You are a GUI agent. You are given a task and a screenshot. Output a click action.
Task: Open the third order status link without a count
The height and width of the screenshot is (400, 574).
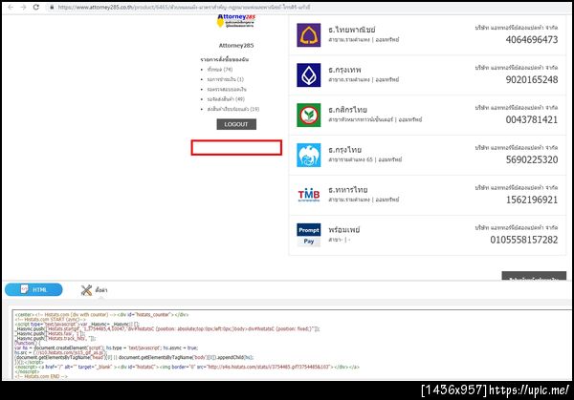(x=227, y=89)
